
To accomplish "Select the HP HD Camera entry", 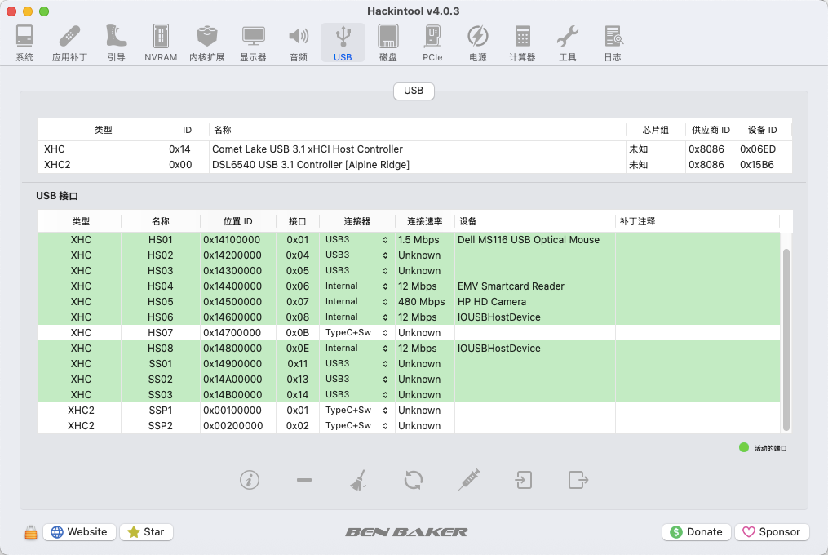I will click(492, 301).
